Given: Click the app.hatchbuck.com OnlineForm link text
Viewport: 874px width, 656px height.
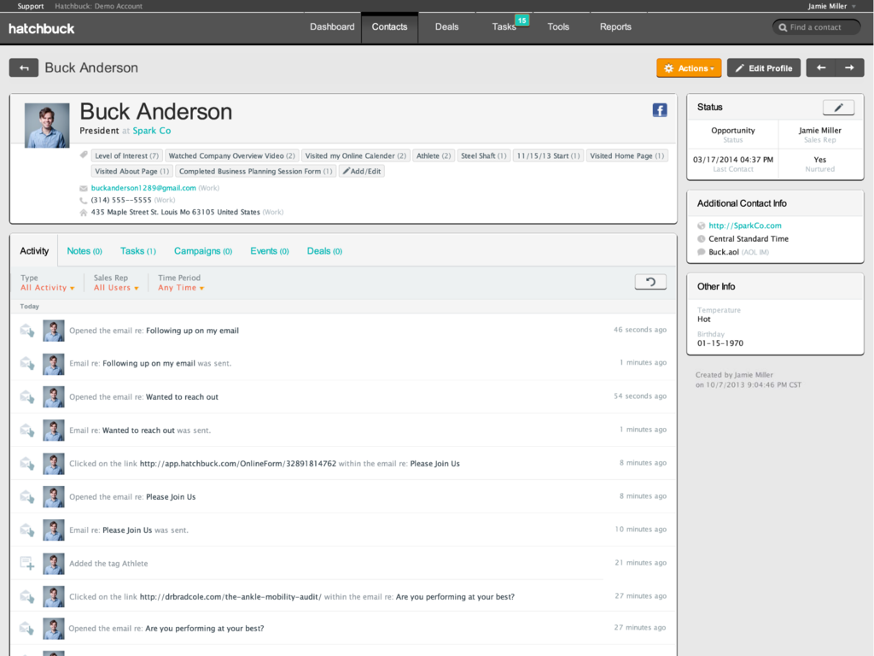Looking at the screenshot, I should pyautogui.click(x=238, y=464).
